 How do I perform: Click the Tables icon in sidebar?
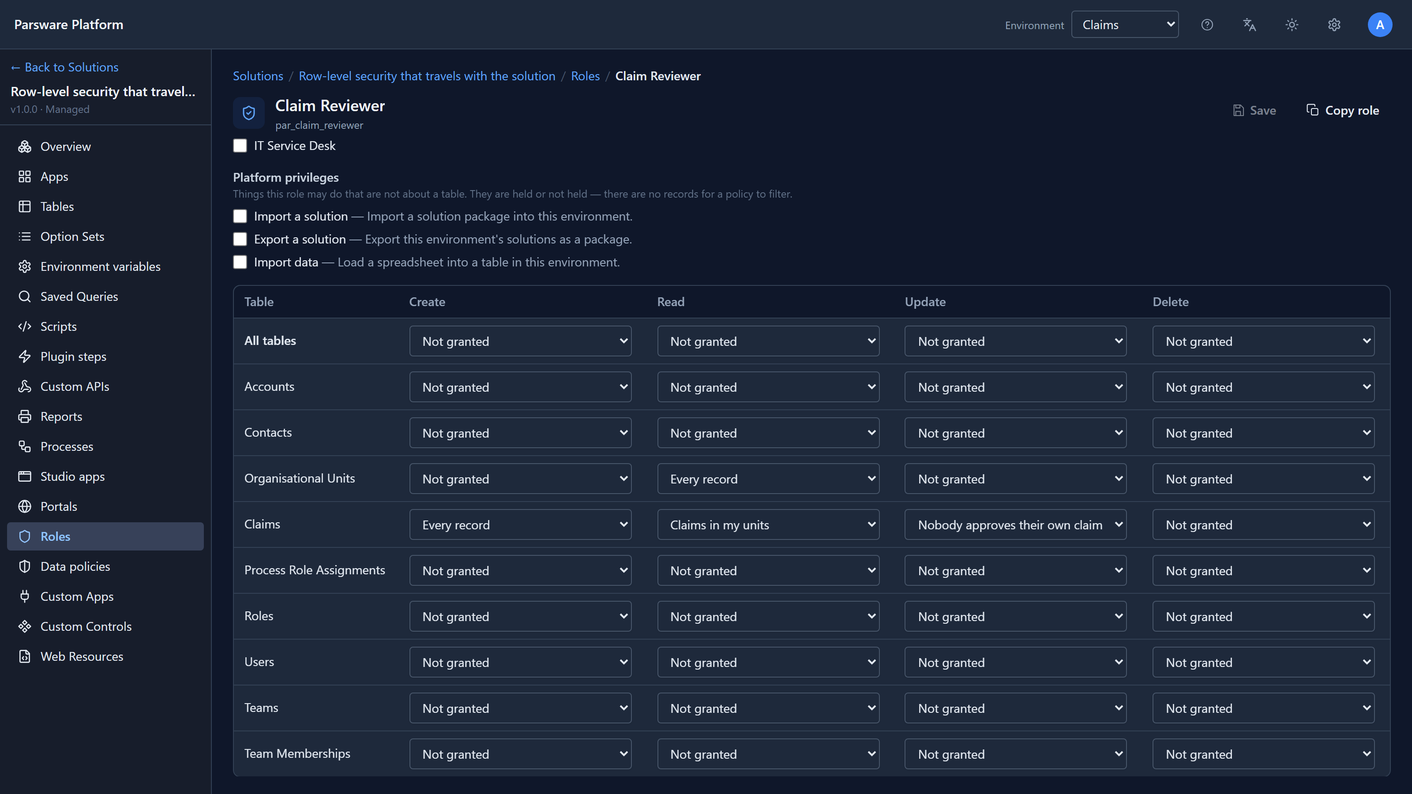[x=25, y=206]
